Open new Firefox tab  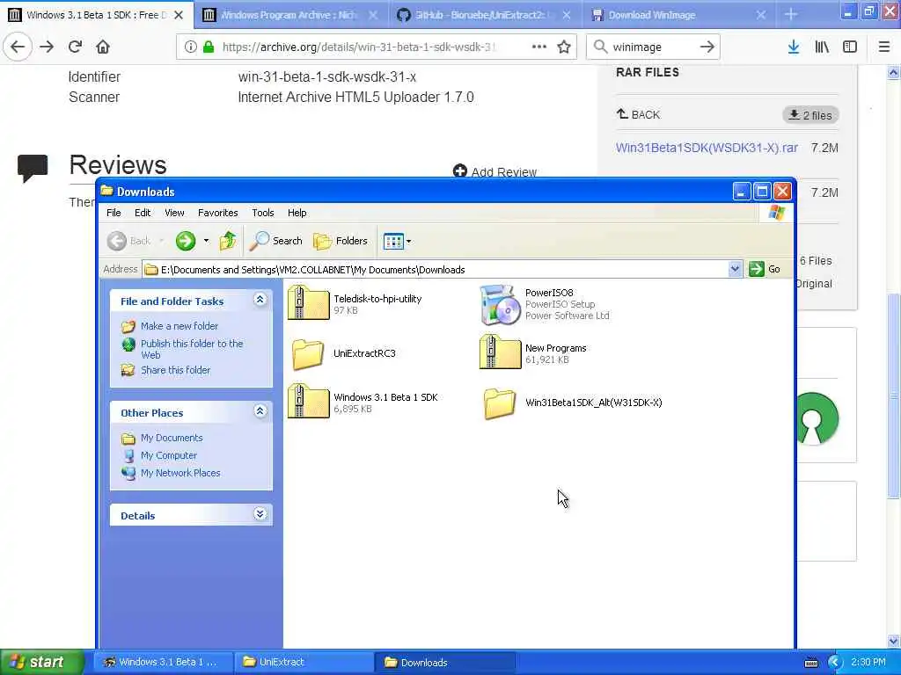791,14
